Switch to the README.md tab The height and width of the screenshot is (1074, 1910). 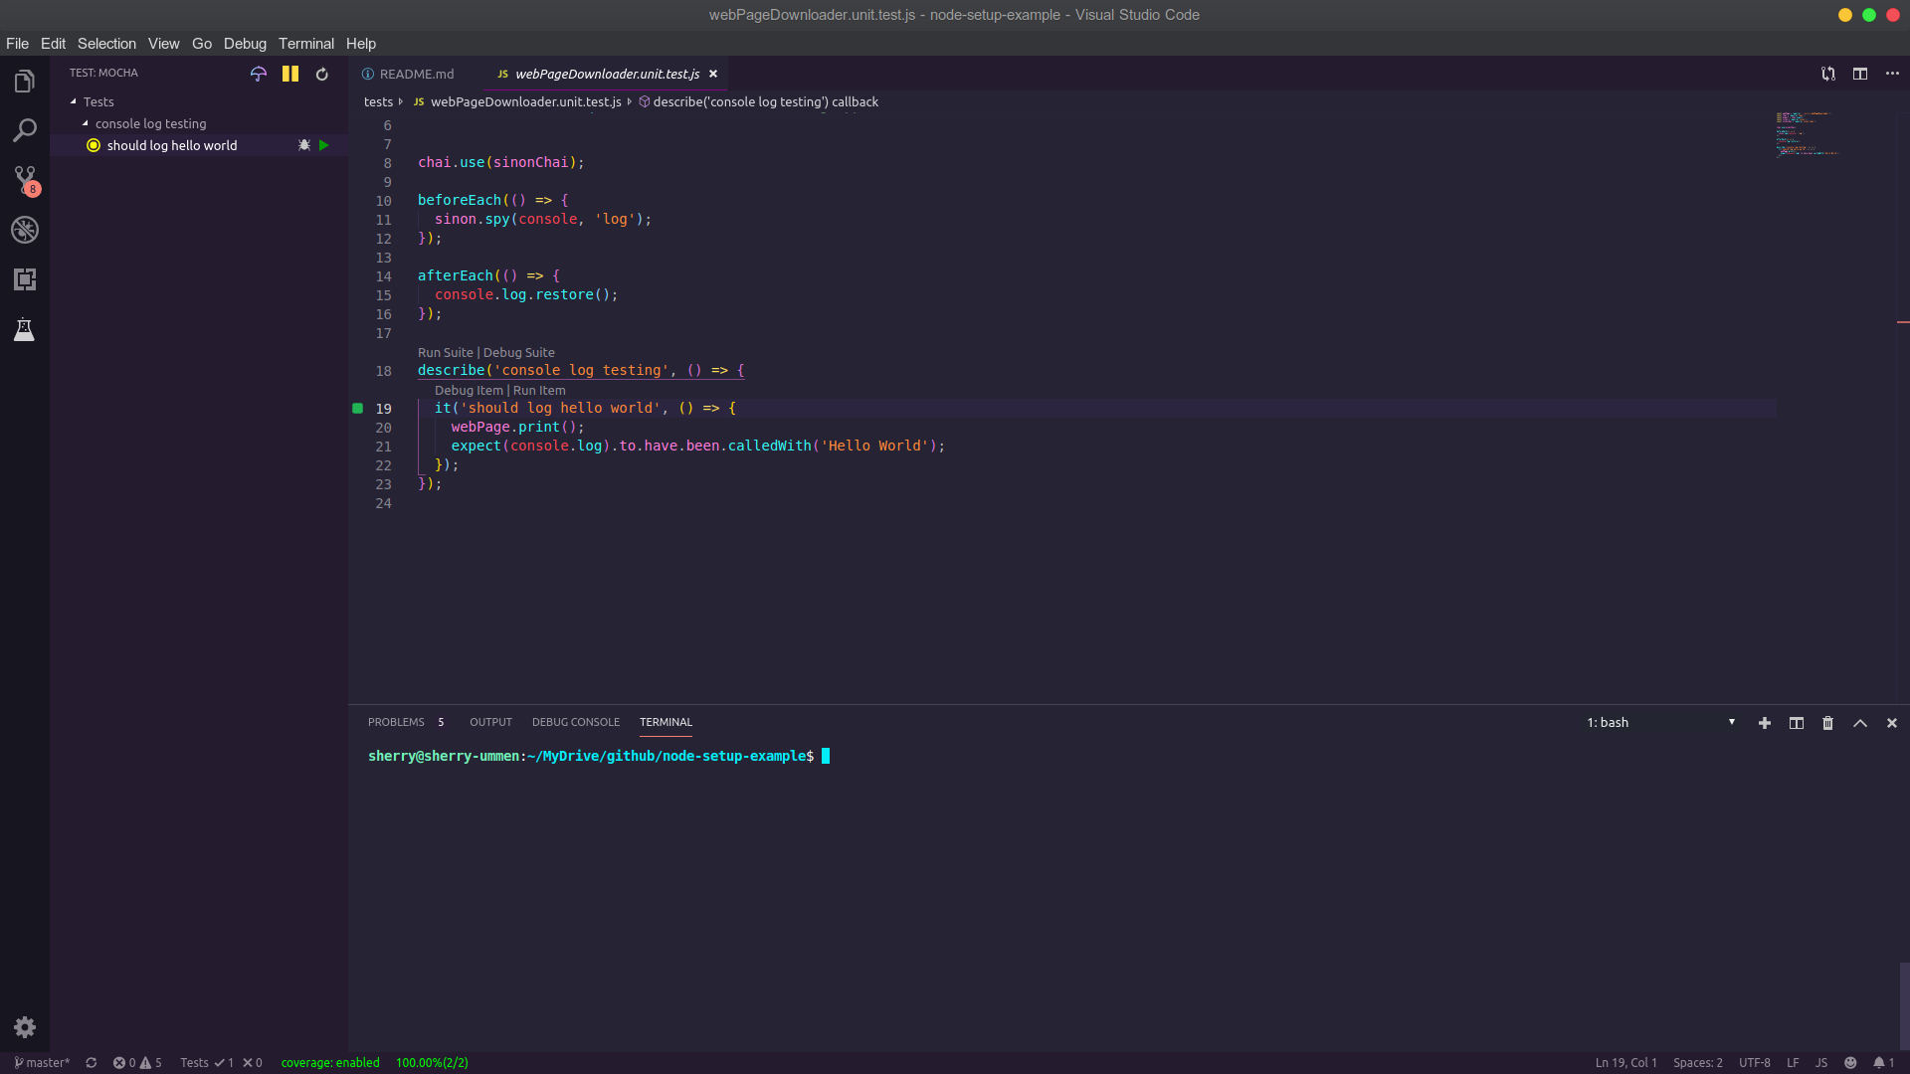(x=416, y=74)
